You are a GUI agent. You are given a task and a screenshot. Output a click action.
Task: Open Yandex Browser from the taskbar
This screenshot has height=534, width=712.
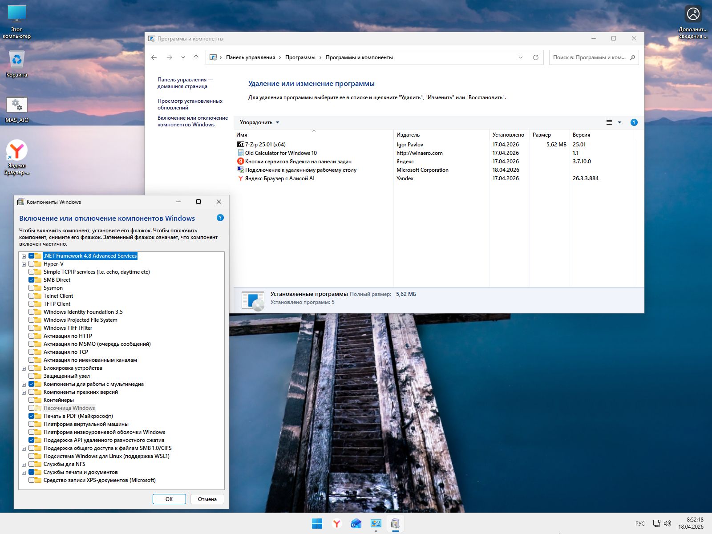(x=336, y=524)
